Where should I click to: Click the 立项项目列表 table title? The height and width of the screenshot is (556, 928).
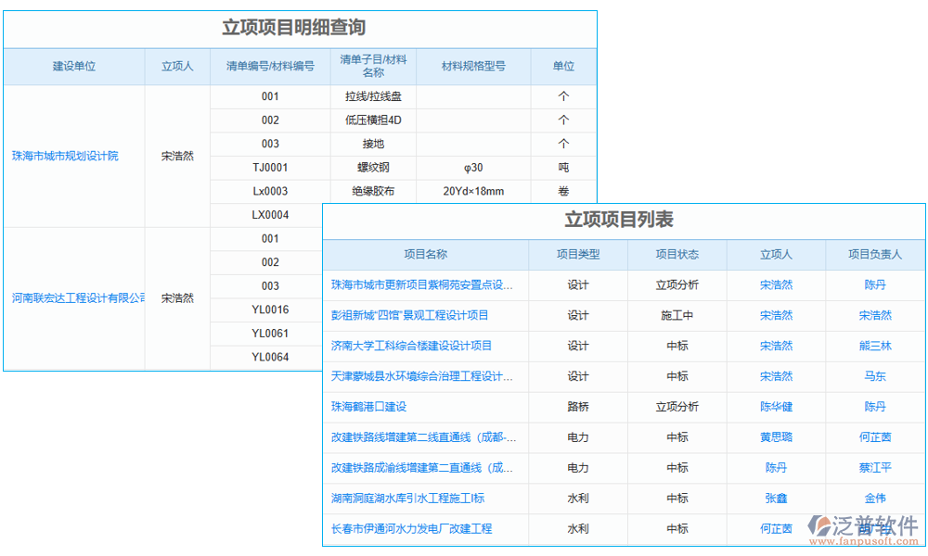pos(623,220)
